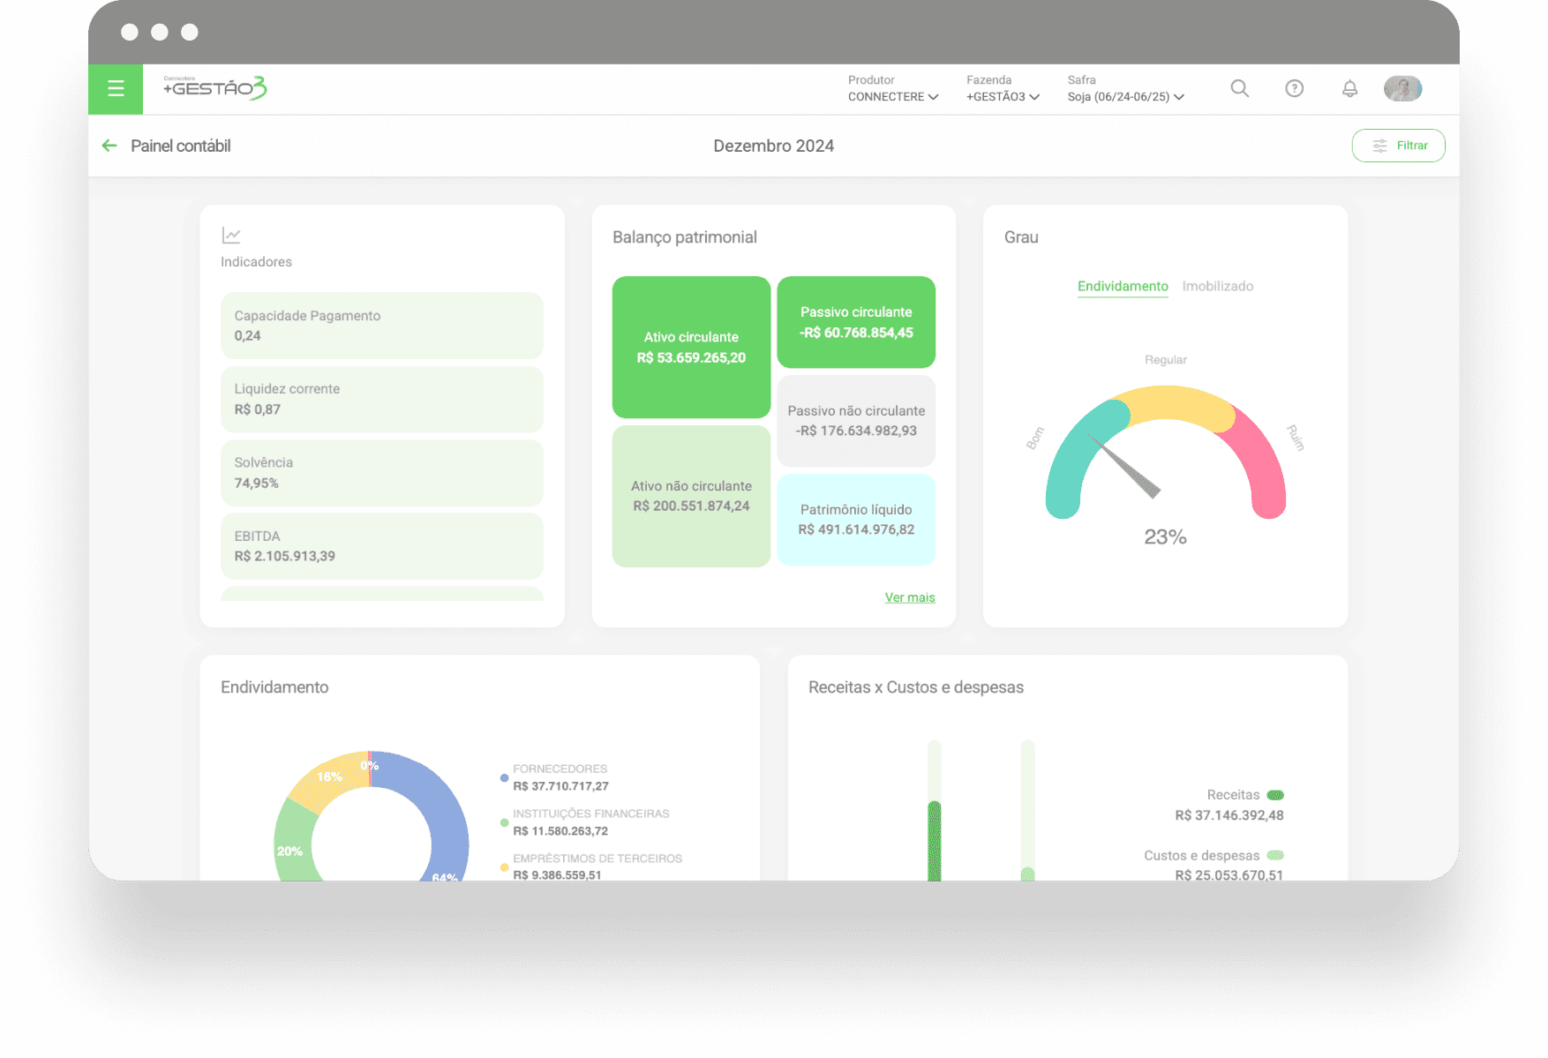Open the Safra Soja season dropdown
The image size is (1548, 1058).
coord(1125,96)
